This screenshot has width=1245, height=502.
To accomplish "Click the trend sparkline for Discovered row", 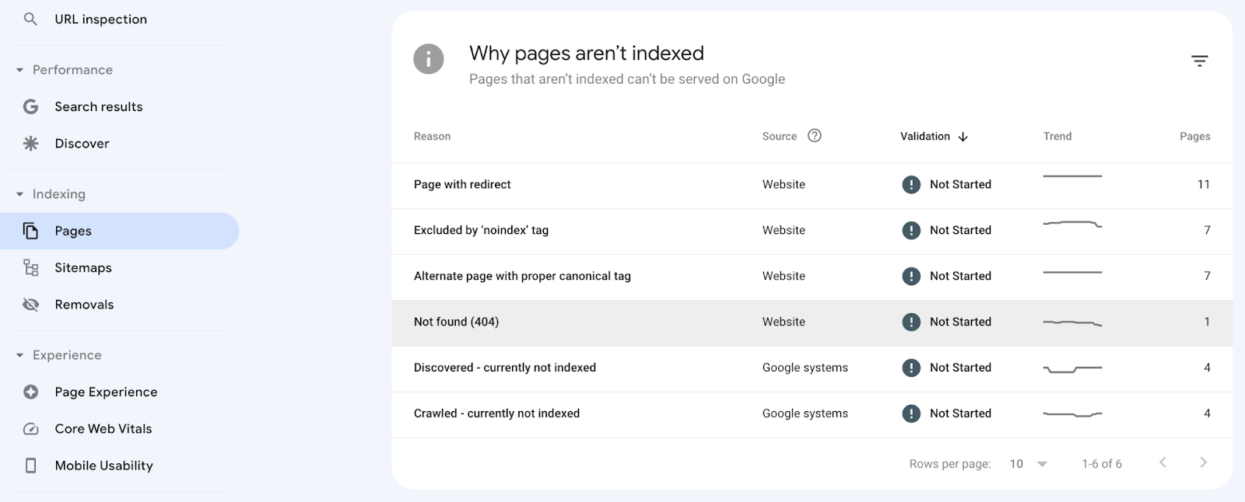I will pyautogui.click(x=1072, y=368).
